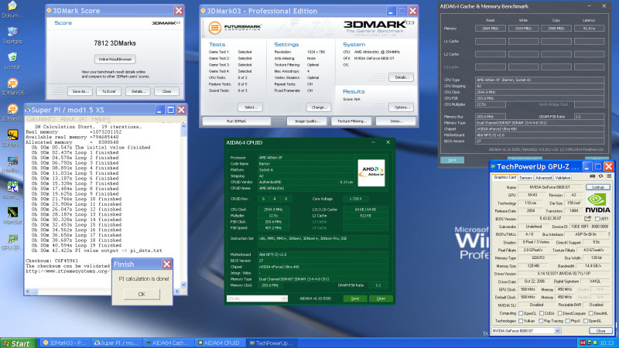The height and width of the screenshot is (348, 619).
Task: Select the Graphics Card tab in GPU-Z
Action: tap(505, 178)
